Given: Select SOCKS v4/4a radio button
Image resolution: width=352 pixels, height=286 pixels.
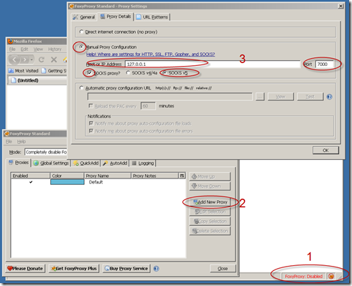Looking at the screenshot, I should (128, 72).
